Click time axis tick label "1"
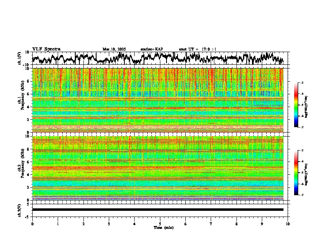 58,224
